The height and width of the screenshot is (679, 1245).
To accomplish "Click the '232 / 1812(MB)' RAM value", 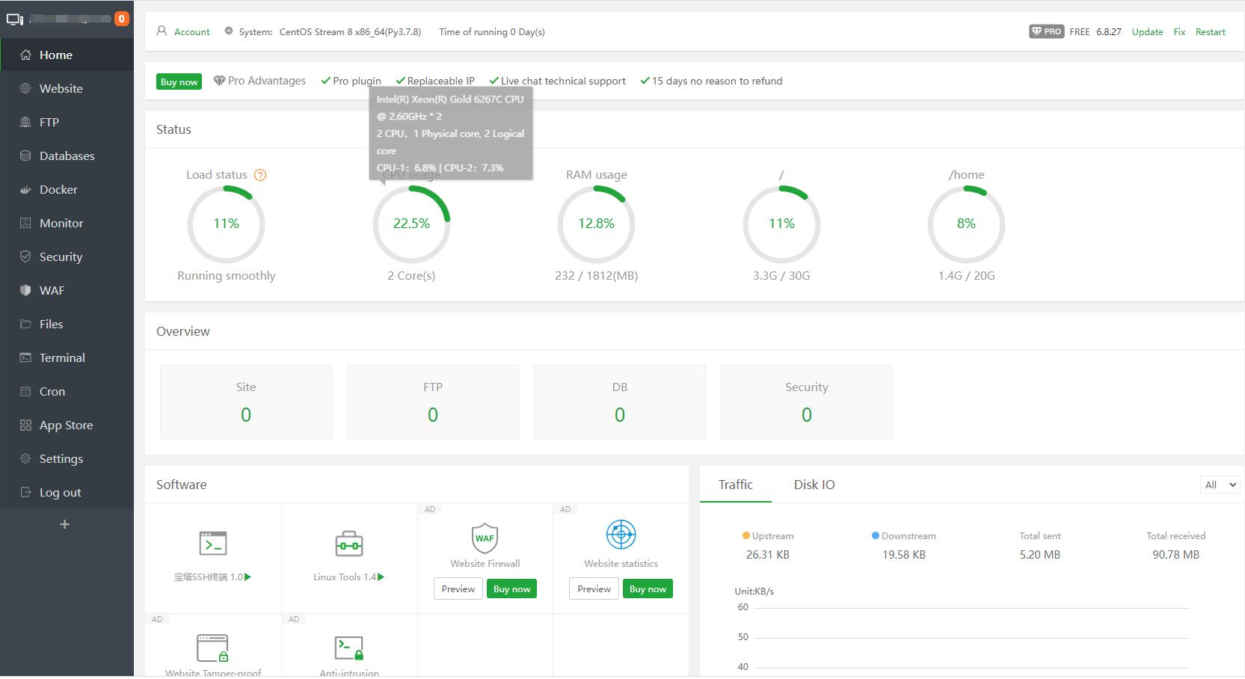I will (x=596, y=276).
